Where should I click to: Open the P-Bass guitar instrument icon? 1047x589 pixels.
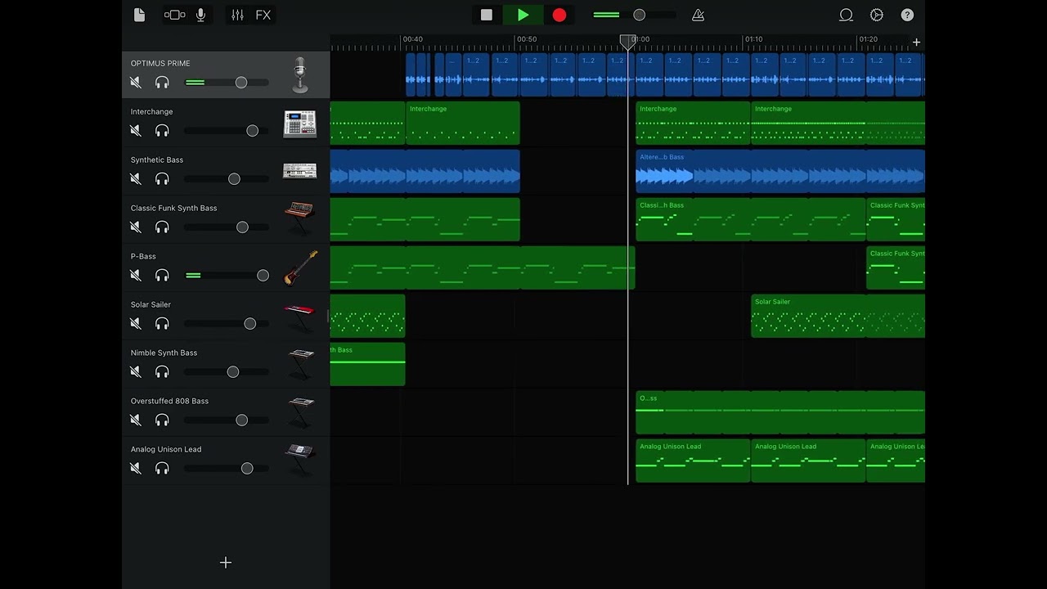click(x=300, y=268)
